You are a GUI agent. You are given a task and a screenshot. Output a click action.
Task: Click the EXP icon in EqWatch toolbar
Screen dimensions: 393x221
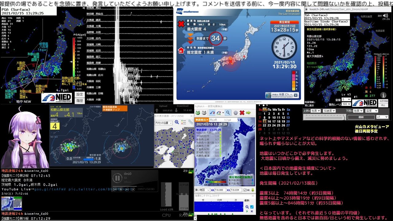click(x=198, y=113)
